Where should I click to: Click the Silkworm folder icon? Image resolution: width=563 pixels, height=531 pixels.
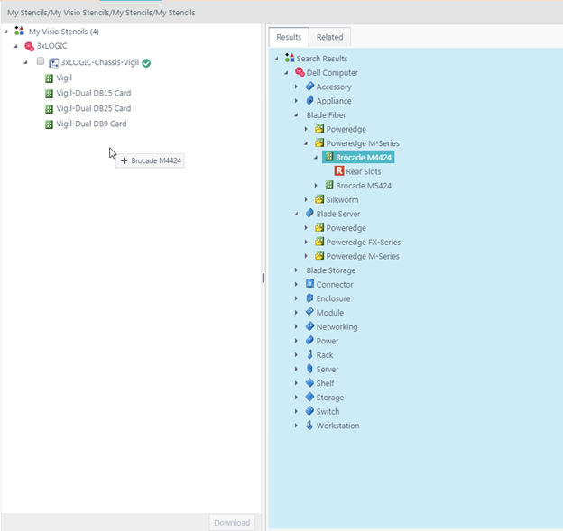click(x=319, y=199)
